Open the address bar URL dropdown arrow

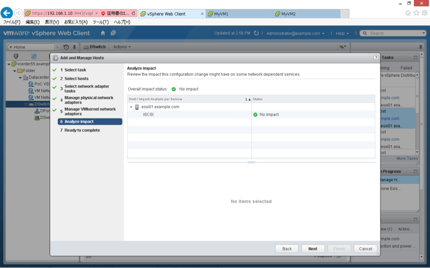(x=97, y=13)
